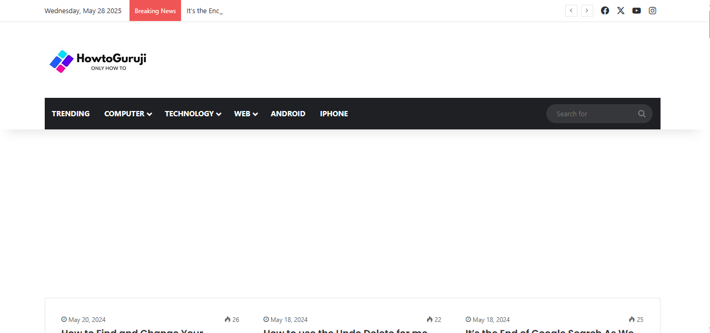Open the breaking news headline "It's the Enc"
Screen dimensions: 710x333
pyautogui.click(x=204, y=11)
